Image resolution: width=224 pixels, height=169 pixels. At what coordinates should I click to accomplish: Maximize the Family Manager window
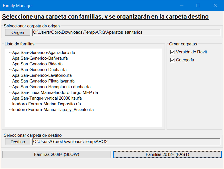198,5
